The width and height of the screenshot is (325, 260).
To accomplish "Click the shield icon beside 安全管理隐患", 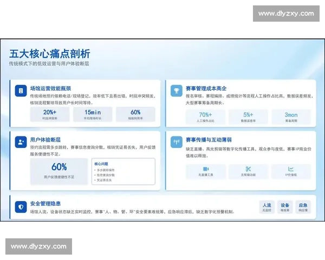I will pos(21,207).
